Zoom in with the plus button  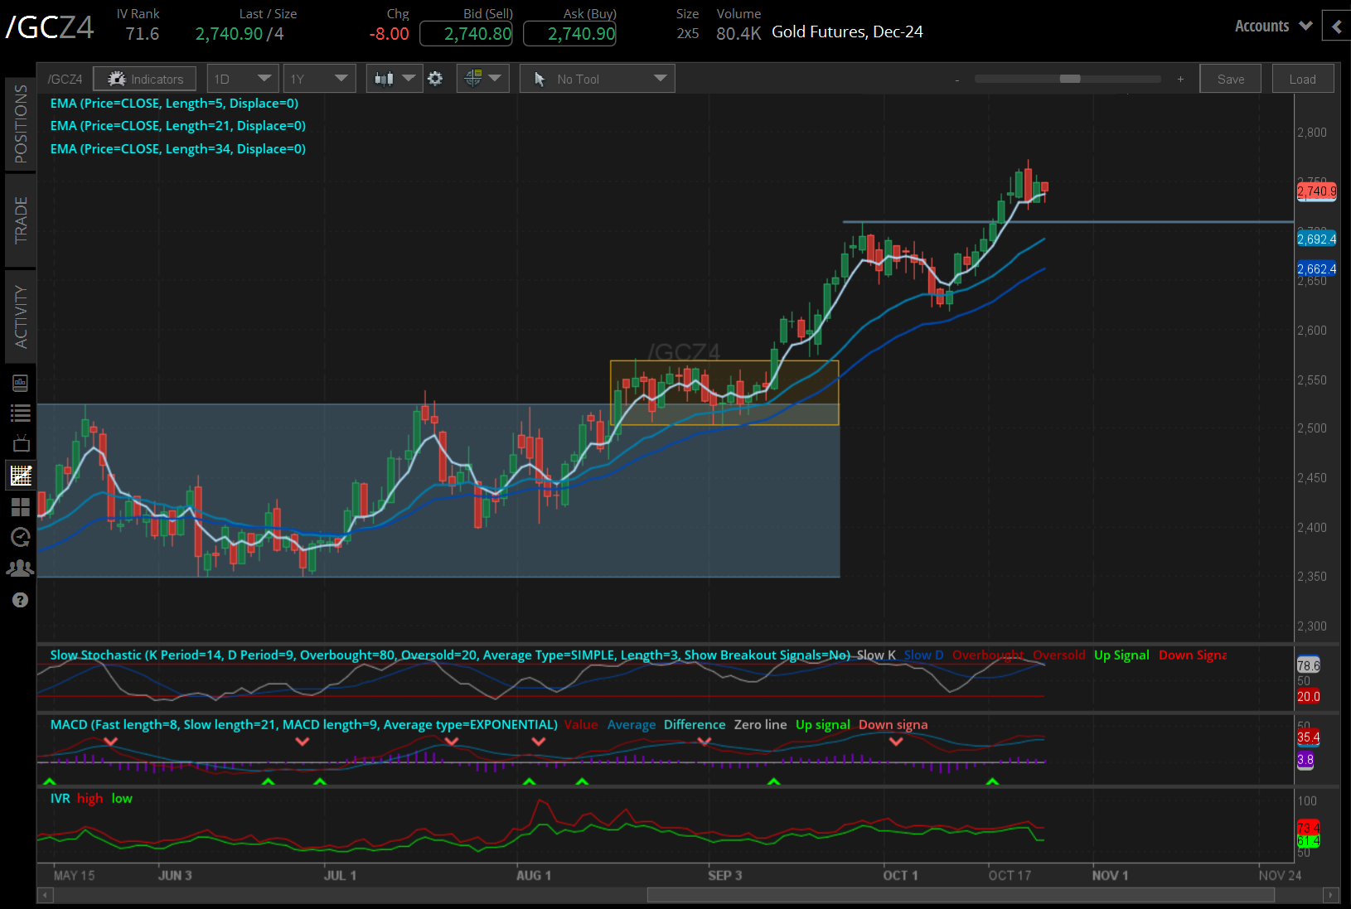[1180, 80]
